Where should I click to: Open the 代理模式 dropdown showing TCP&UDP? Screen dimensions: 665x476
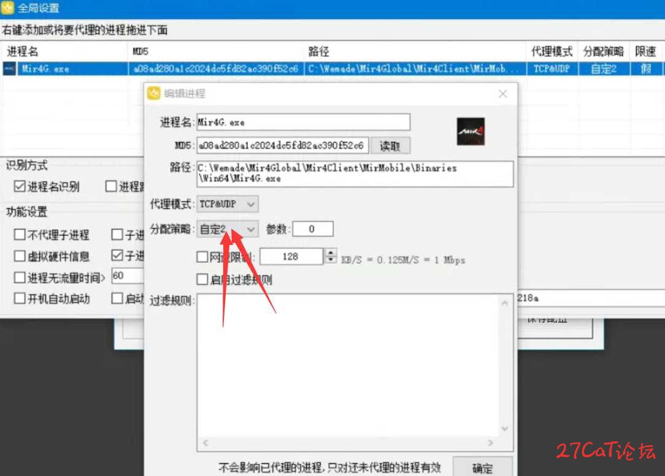228,204
